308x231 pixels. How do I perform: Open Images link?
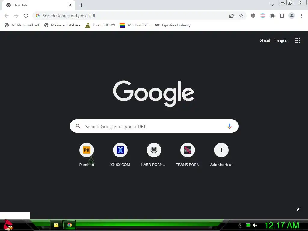[281, 41]
